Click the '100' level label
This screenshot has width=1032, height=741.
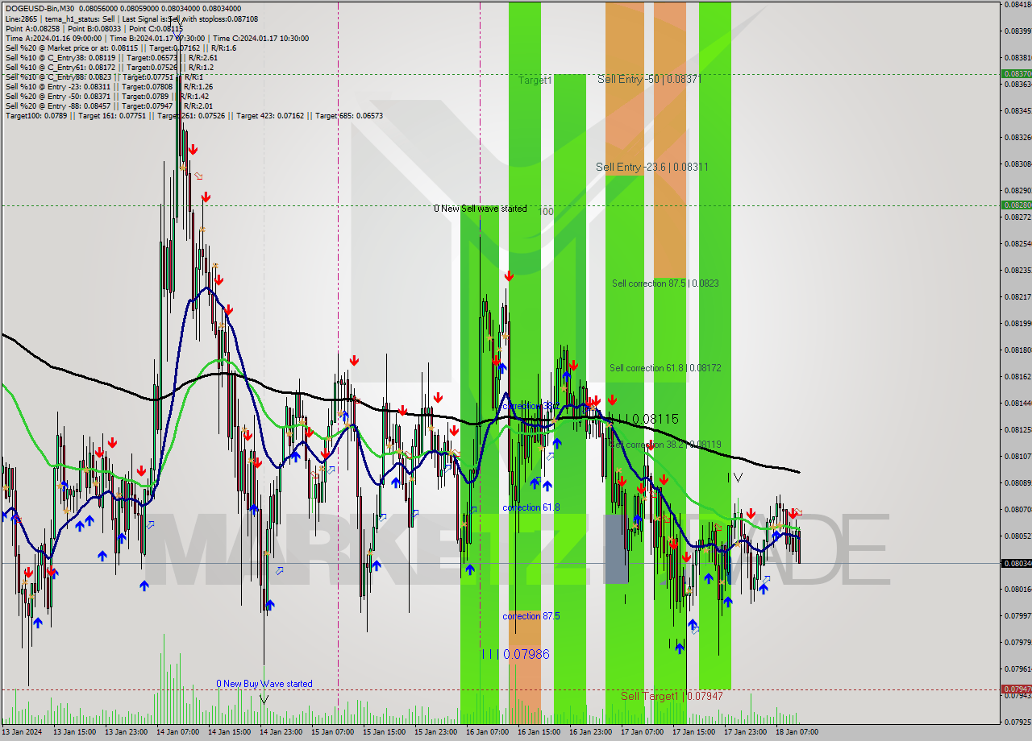(546, 212)
